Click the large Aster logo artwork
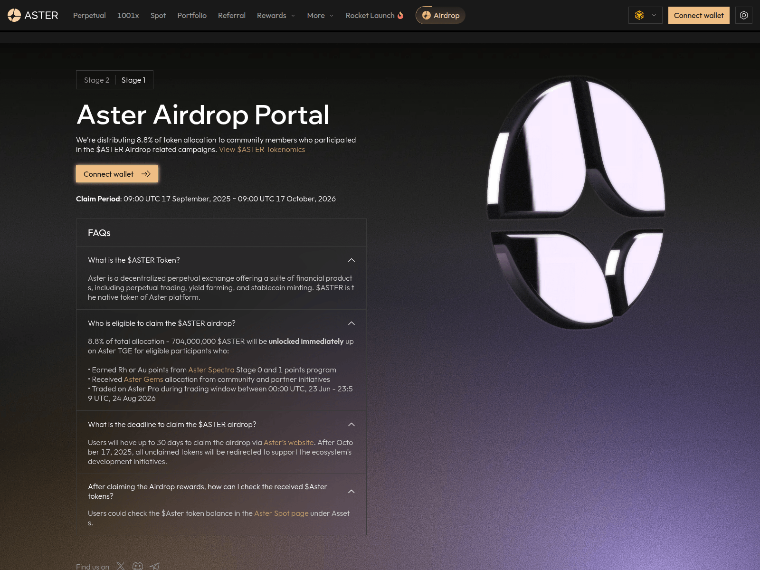Screen dimensions: 760x570 576,202
